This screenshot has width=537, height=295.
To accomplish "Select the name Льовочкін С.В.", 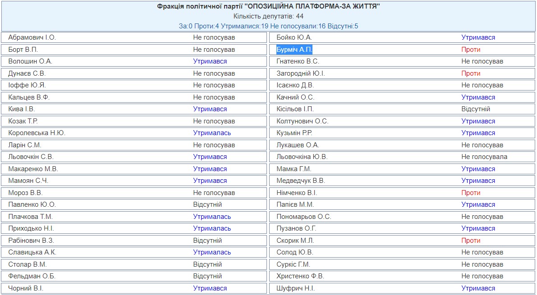I will 31,157.
